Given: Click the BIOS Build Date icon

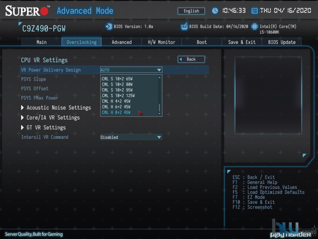Looking at the screenshot, I should click(184, 26).
